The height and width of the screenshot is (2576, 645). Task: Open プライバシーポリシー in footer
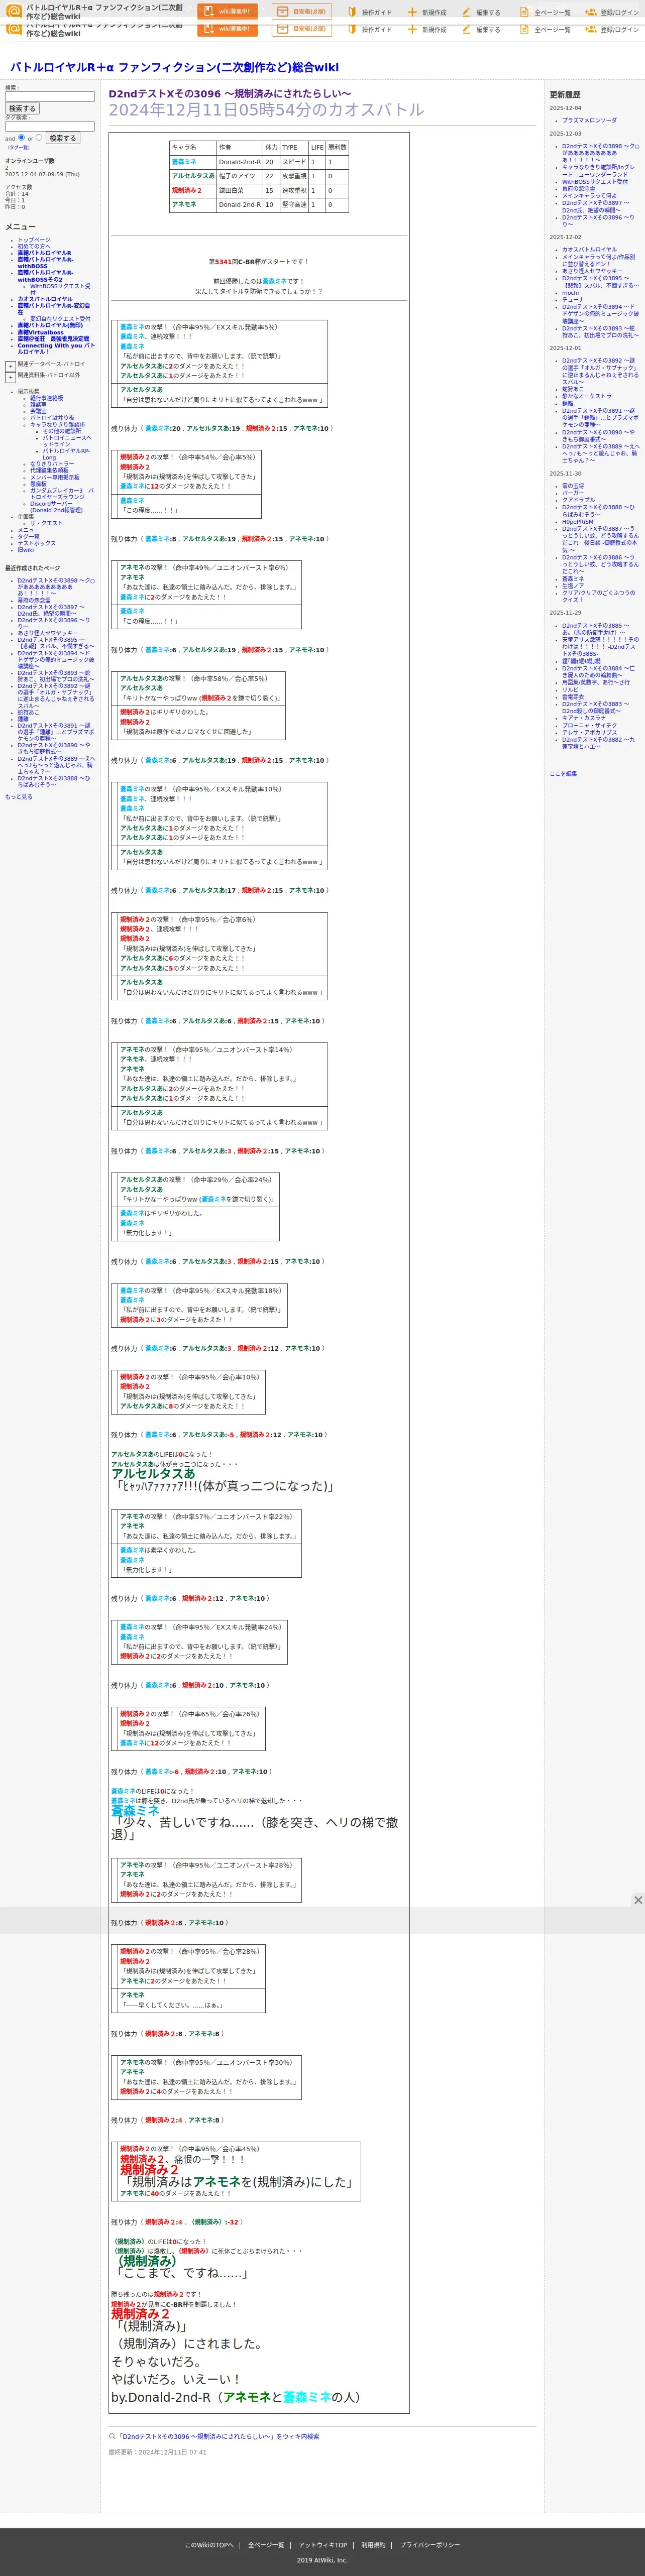tap(430, 2545)
